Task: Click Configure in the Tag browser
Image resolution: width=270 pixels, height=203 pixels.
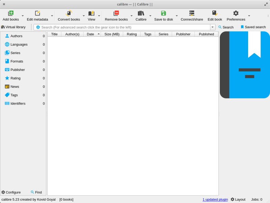Action: (11, 192)
